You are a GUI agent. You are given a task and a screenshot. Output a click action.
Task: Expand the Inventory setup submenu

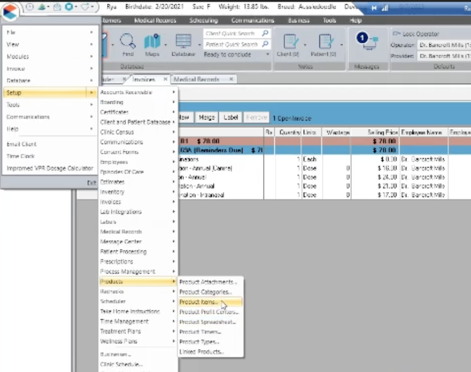(112, 192)
